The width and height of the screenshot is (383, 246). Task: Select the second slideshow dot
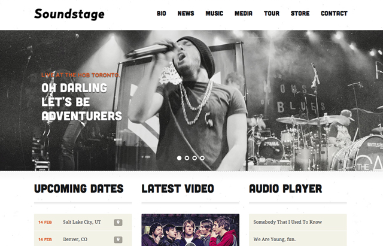187,158
